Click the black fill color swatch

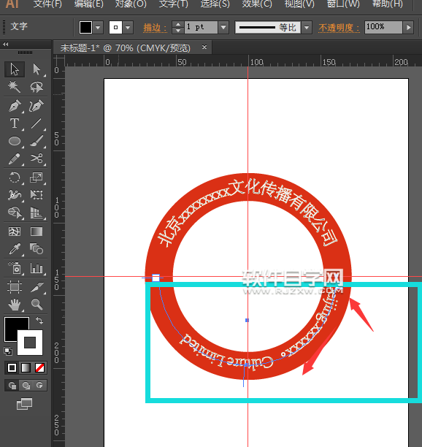[x=85, y=28]
